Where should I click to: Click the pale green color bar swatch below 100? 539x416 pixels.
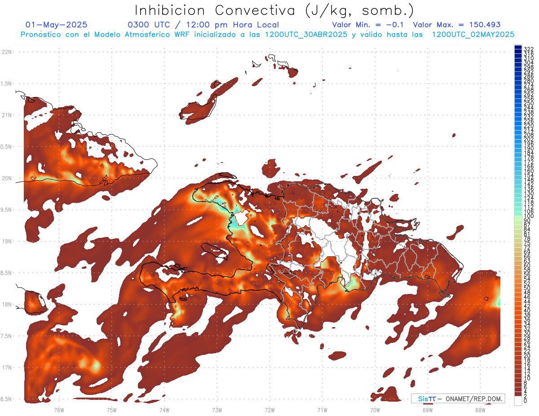pyautogui.click(x=518, y=218)
